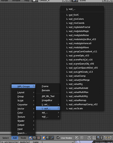Click the Add header menu
The width and height of the screenshot is (113, 143).
click(15, 138)
